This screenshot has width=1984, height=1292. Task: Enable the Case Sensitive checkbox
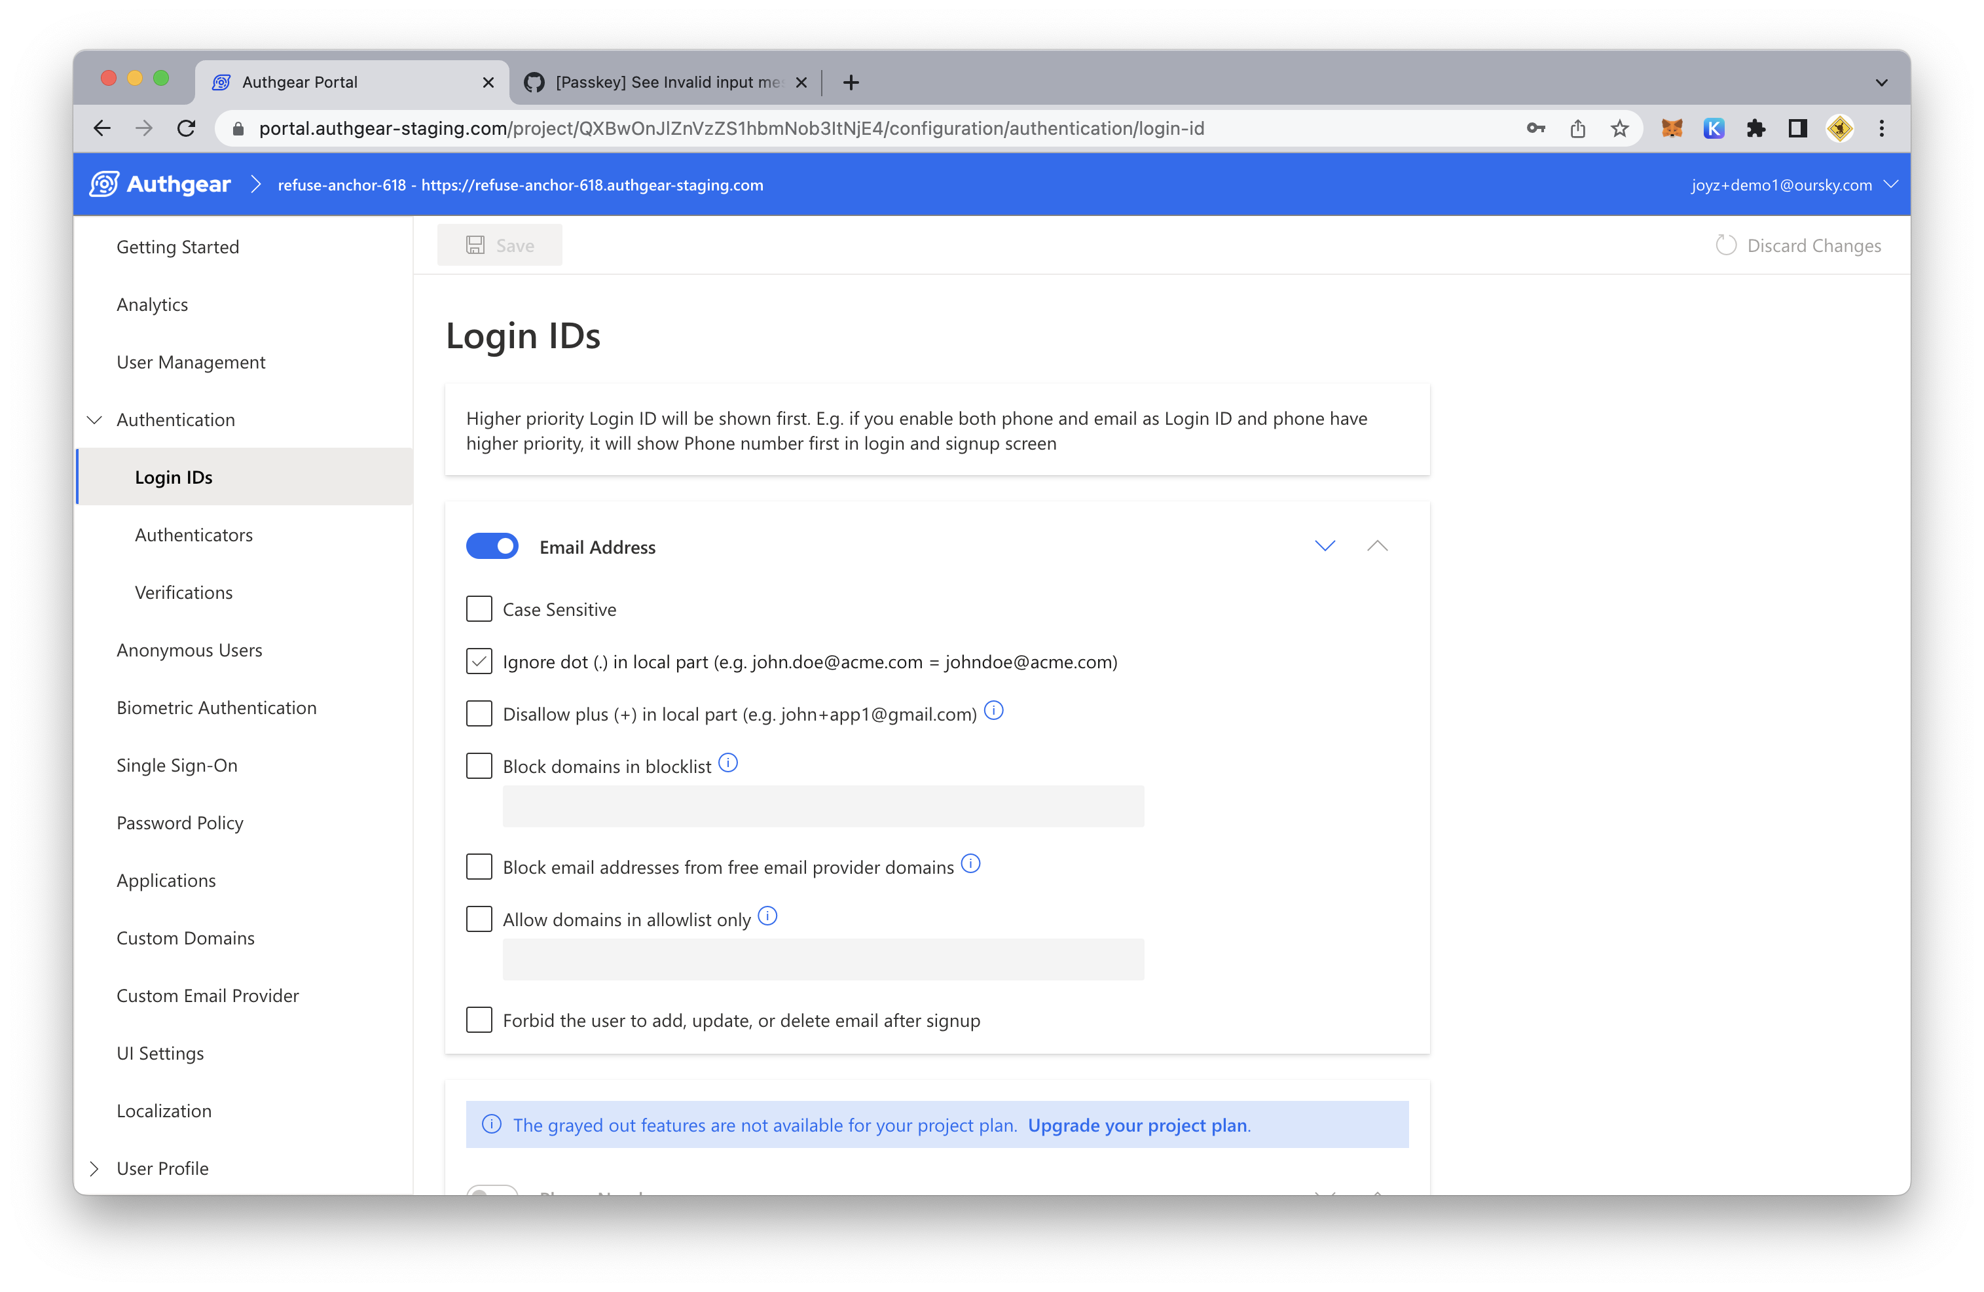[x=479, y=608]
